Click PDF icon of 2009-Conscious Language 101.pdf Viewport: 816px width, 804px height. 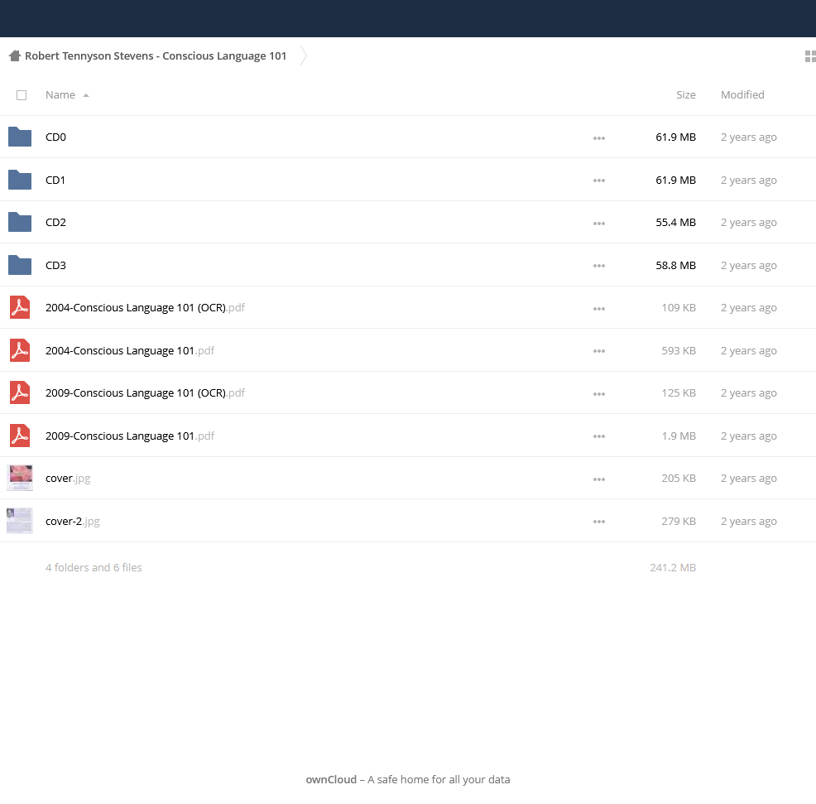click(x=20, y=436)
